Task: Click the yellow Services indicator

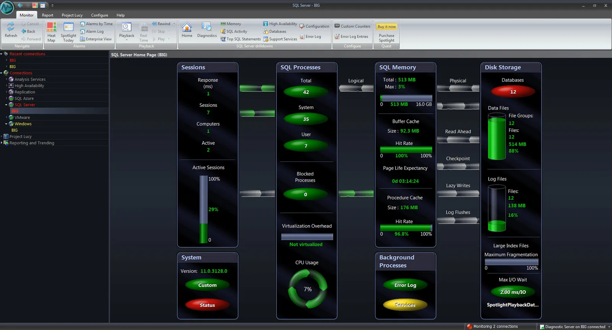Action: [x=405, y=305]
